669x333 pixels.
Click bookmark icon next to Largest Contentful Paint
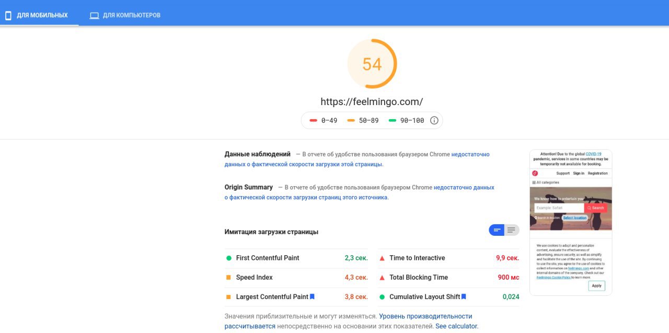[x=312, y=296]
